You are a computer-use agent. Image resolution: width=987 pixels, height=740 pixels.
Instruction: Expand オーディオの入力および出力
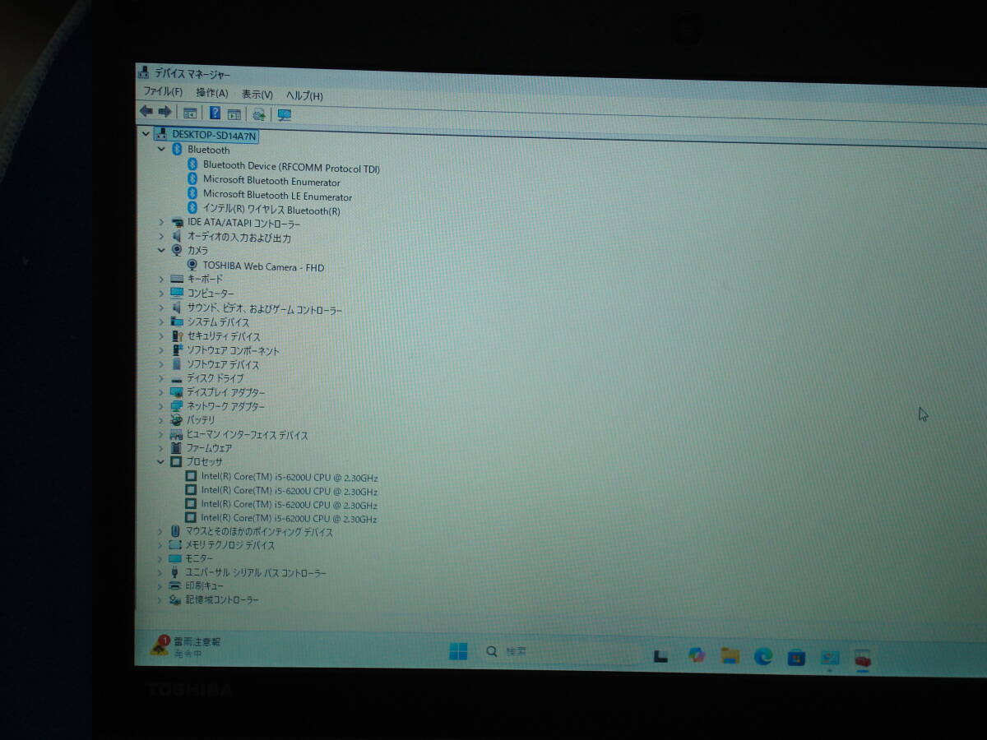coord(161,236)
